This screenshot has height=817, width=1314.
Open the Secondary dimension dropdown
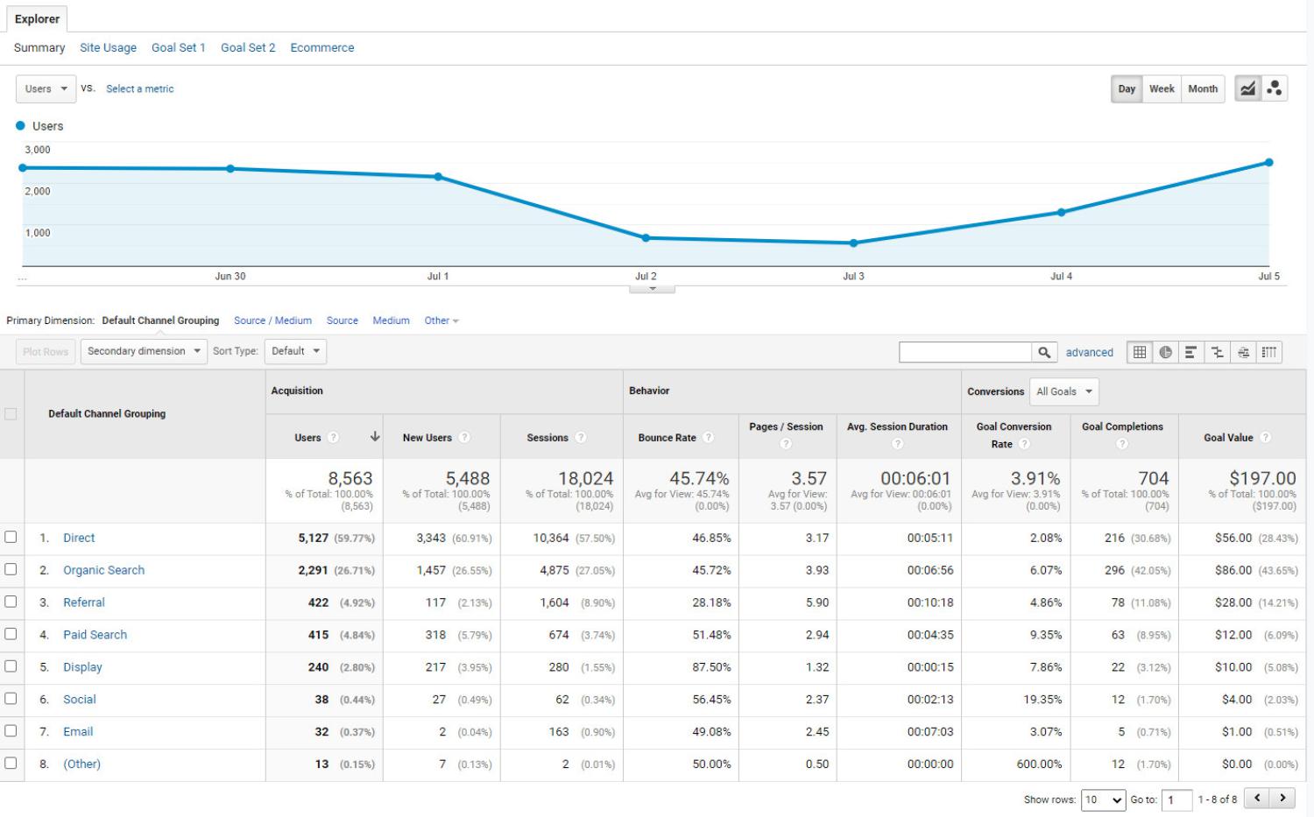pyautogui.click(x=144, y=351)
